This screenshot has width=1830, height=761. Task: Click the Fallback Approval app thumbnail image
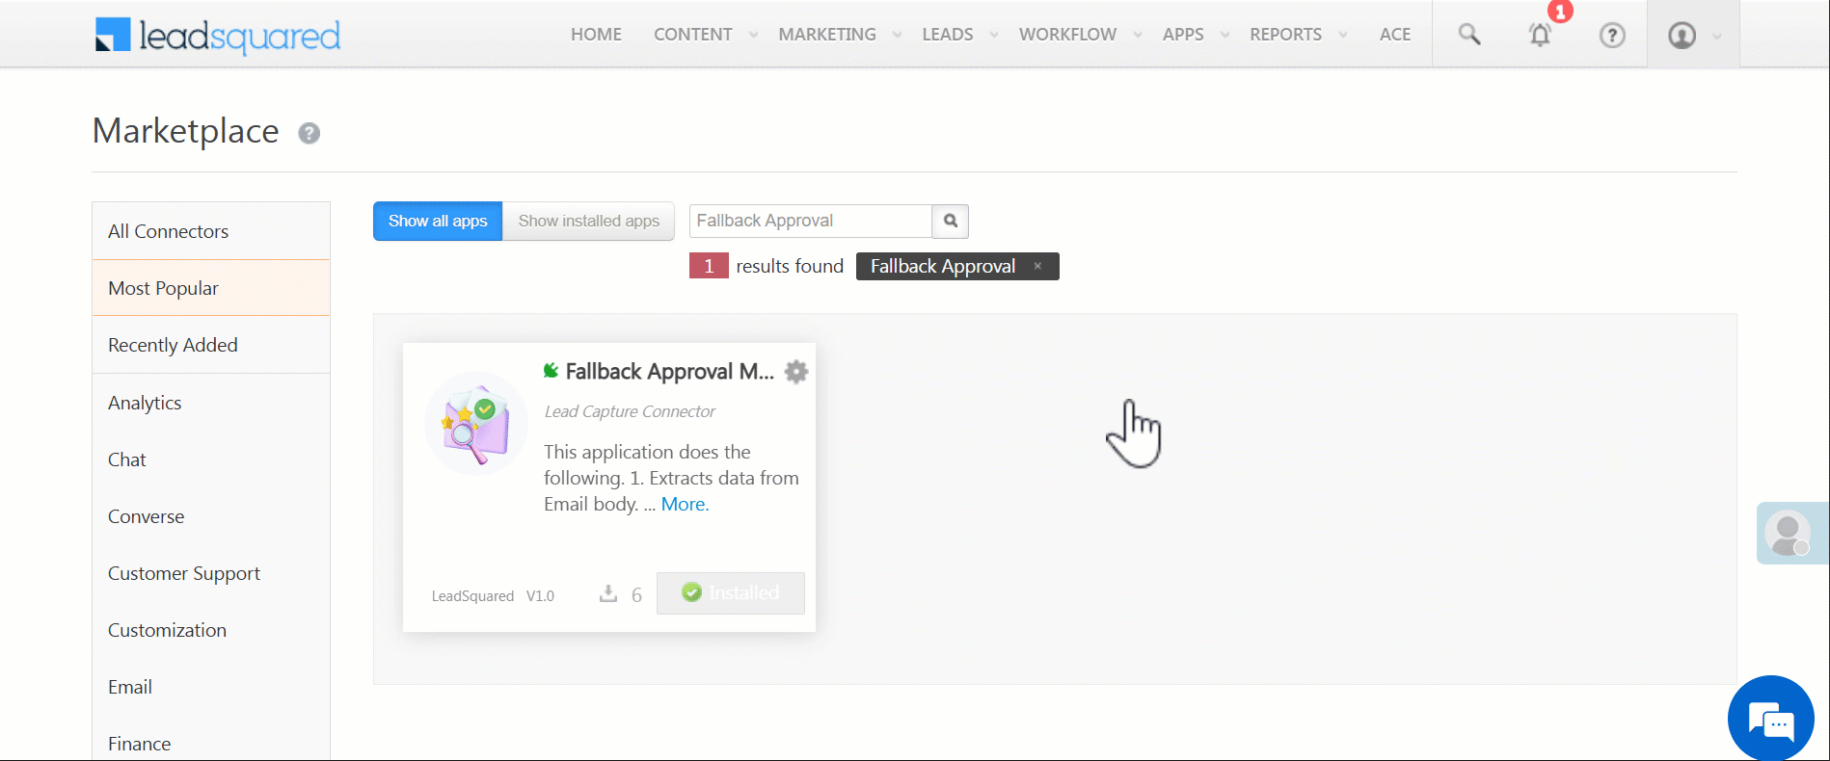[x=475, y=423]
